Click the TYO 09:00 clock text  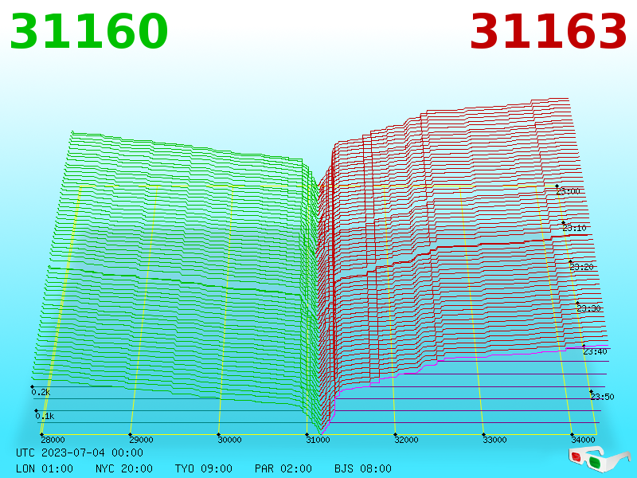click(x=204, y=468)
